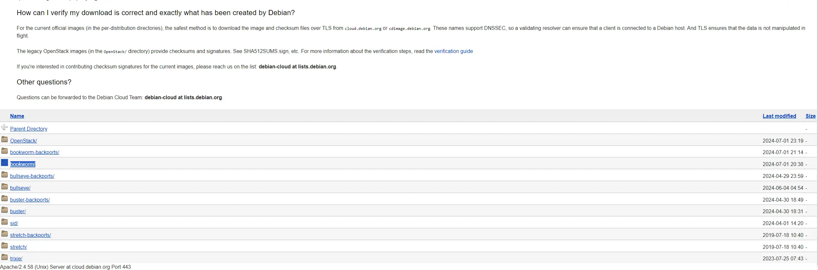Click the folder icon next to buster/

coord(4,210)
